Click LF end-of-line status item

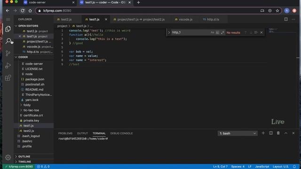click(x=250, y=167)
